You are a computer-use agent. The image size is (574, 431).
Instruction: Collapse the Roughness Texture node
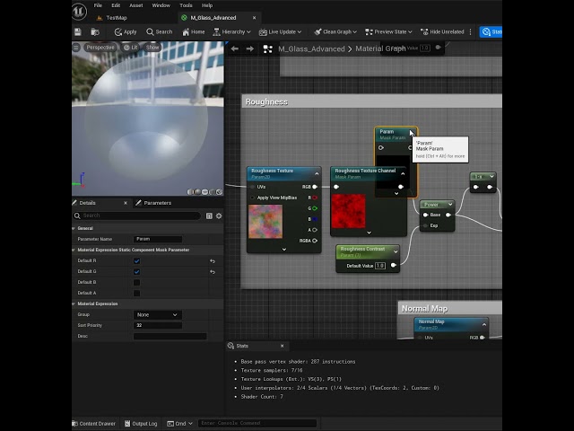point(317,173)
